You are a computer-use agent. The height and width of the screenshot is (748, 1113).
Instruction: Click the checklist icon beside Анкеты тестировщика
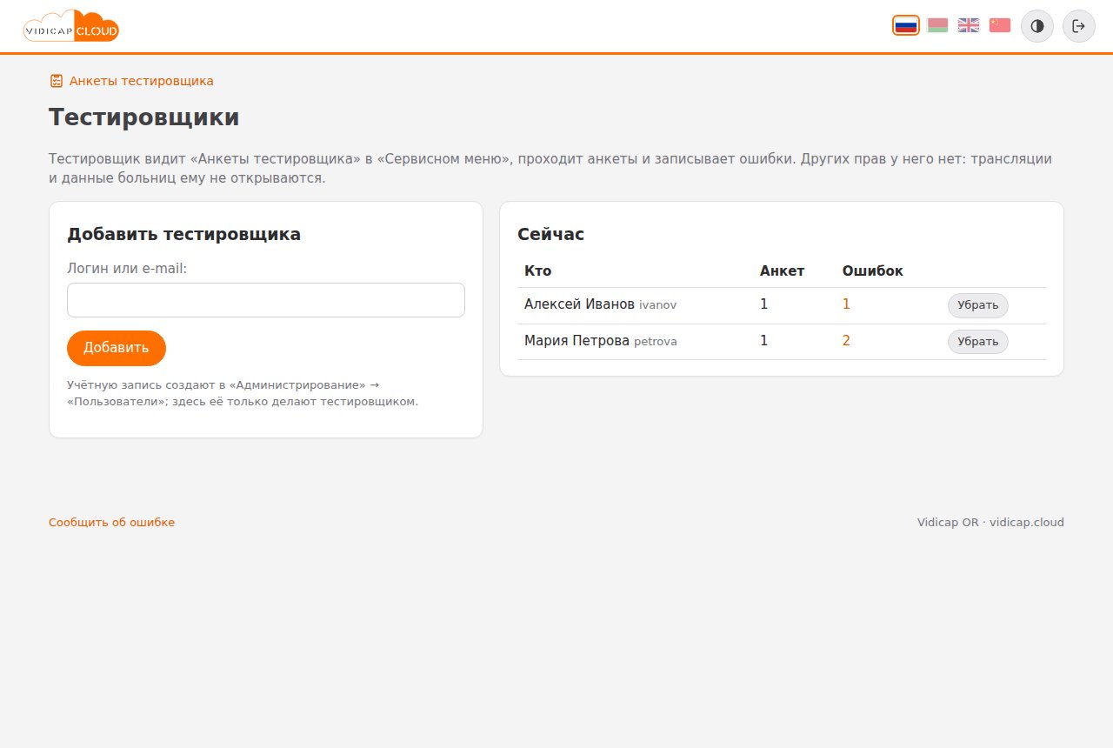tap(57, 81)
